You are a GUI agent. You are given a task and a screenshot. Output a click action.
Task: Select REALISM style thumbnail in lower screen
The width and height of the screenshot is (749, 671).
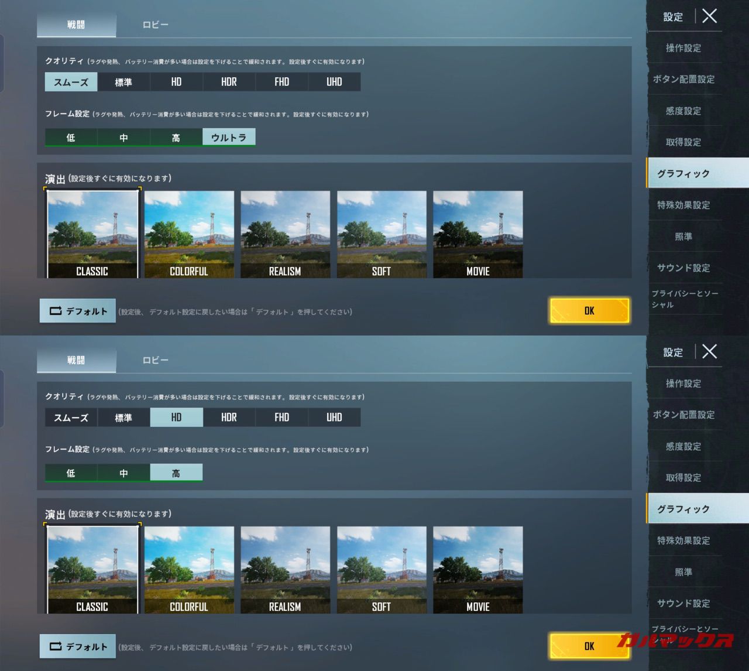(x=285, y=570)
